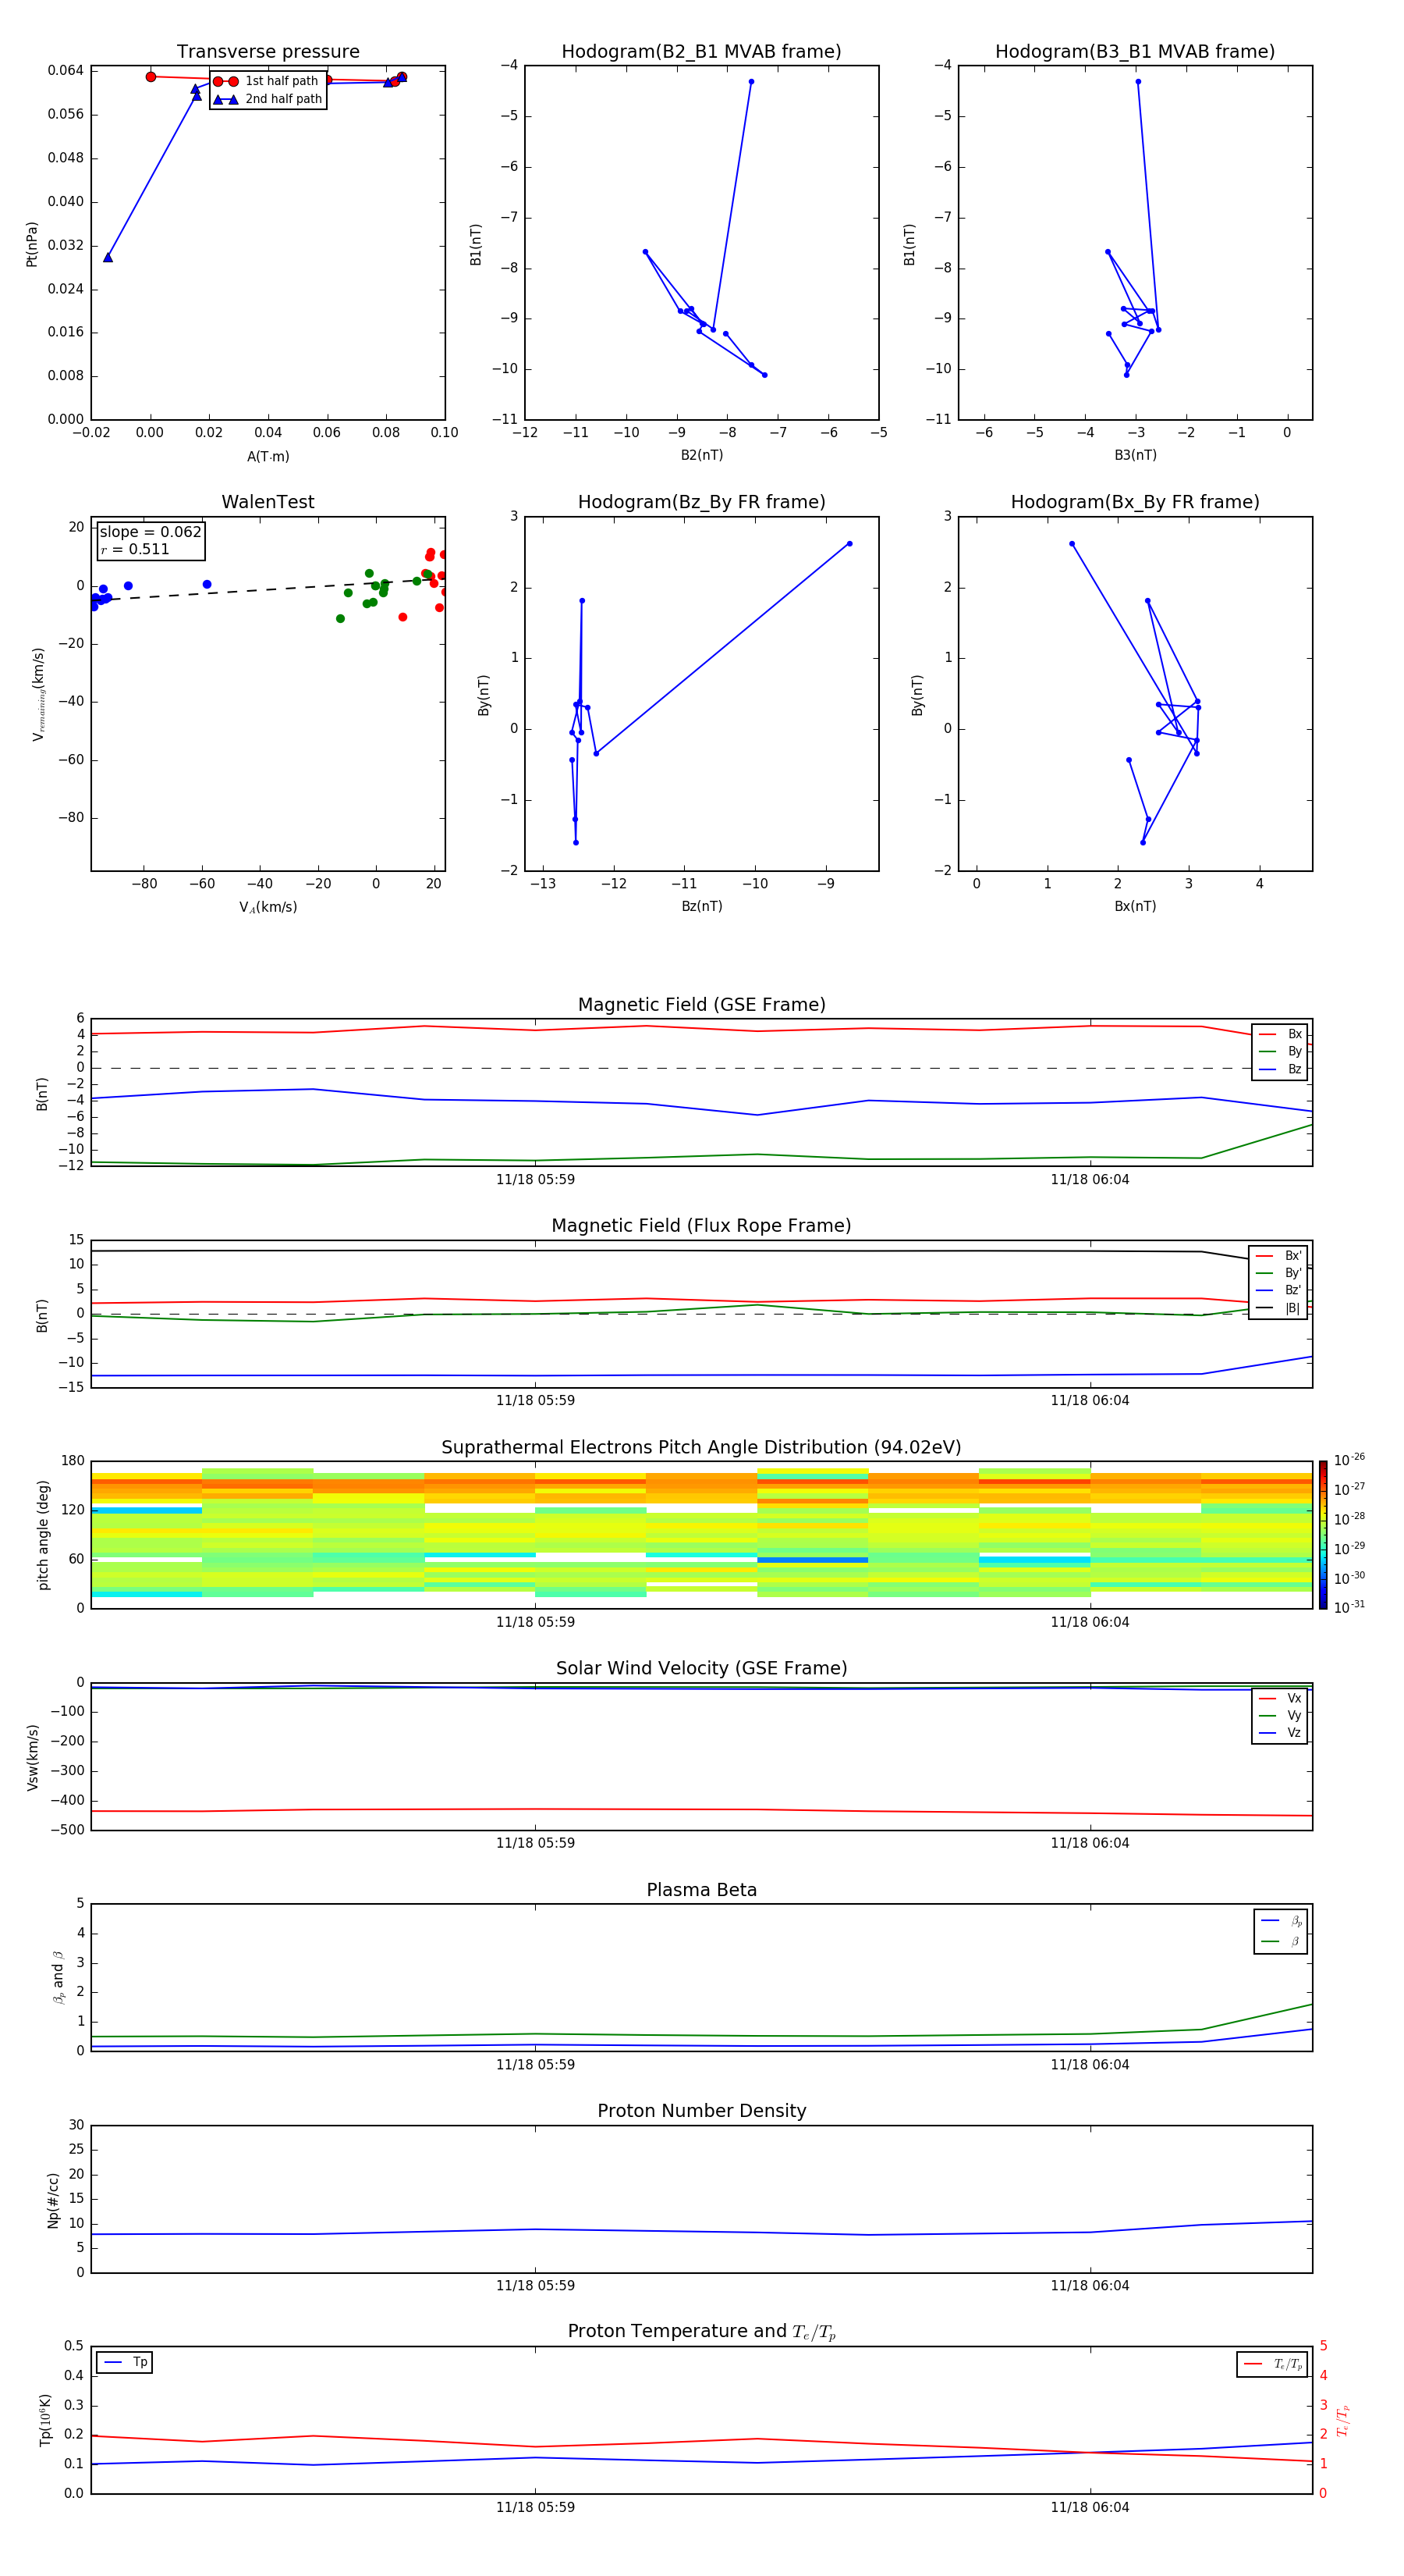
Task: Click 'Proton Temperature and Te/Tp' title
Action: point(701,2332)
